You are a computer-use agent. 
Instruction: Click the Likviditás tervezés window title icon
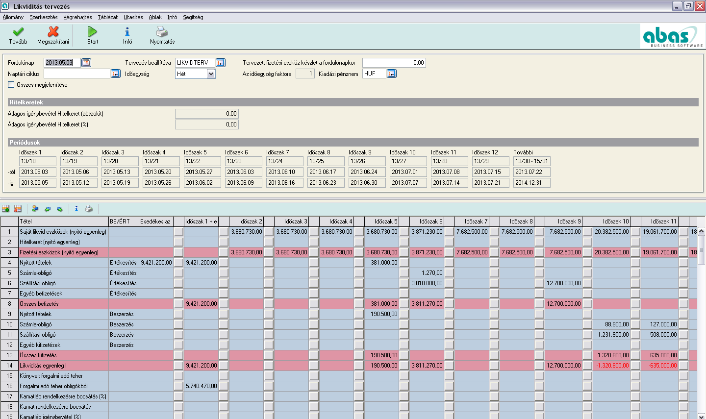click(5, 6)
